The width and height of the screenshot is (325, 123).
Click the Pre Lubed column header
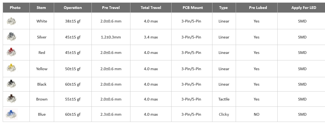(x=257, y=8)
